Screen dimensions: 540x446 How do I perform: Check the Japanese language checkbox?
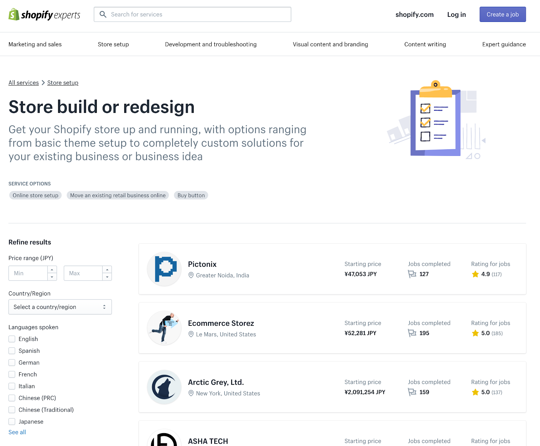click(12, 421)
